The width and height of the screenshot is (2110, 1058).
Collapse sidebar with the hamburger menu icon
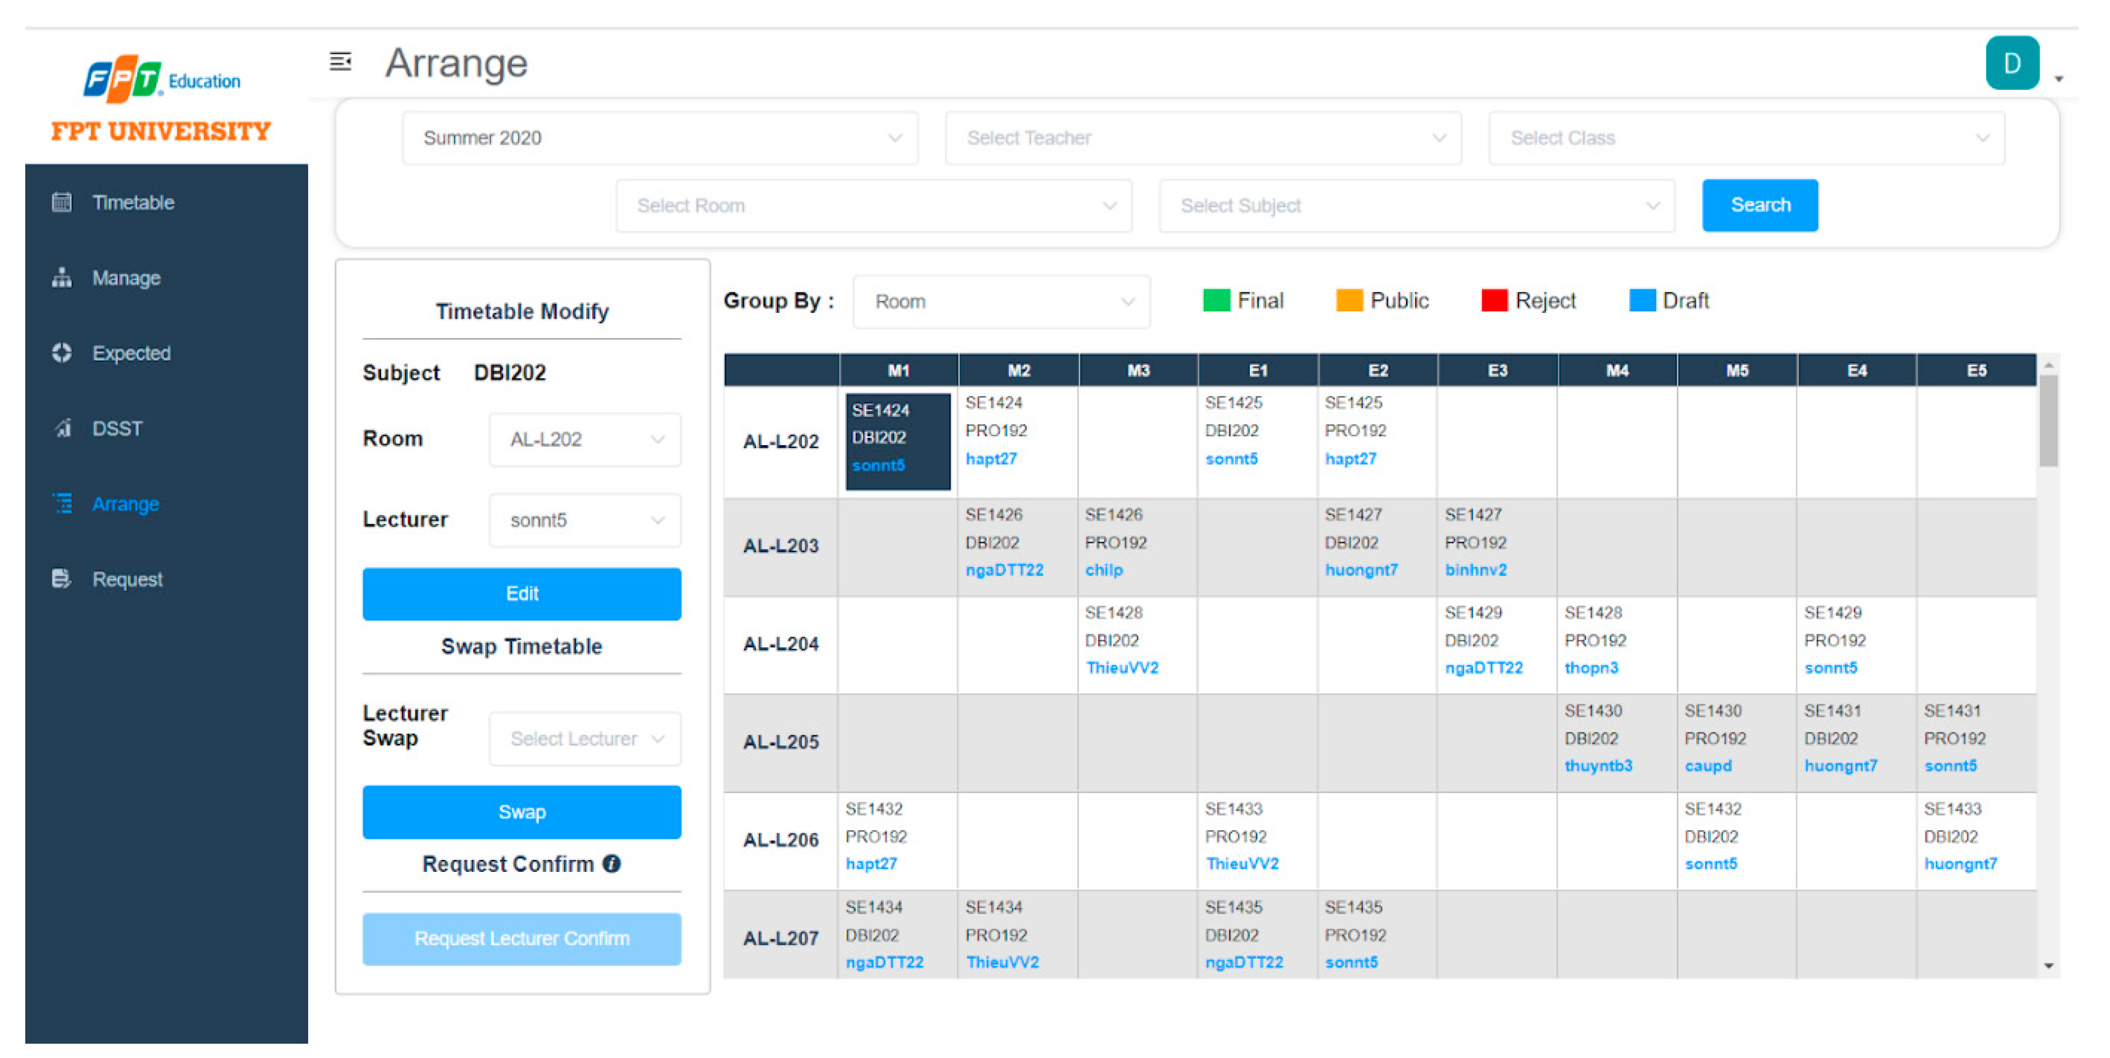click(x=341, y=62)
